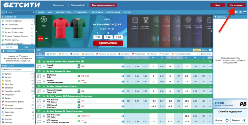
Task: Open the Приложения button
Action: click(58, 5)
